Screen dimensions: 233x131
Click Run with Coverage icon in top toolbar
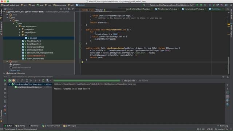(205, 5)
